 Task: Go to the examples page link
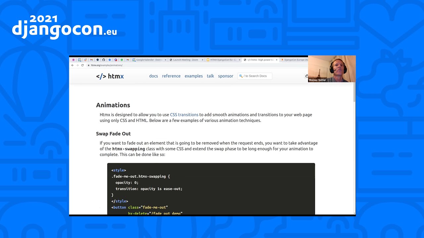tap(194, 76)
